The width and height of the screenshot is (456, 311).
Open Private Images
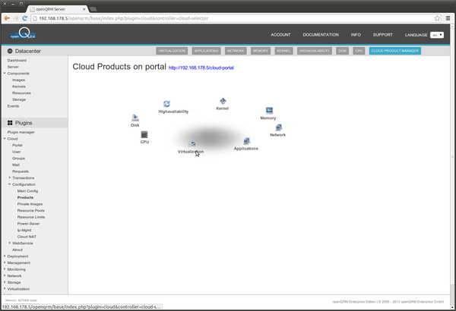pyautogui.click(x=30, y=204)
